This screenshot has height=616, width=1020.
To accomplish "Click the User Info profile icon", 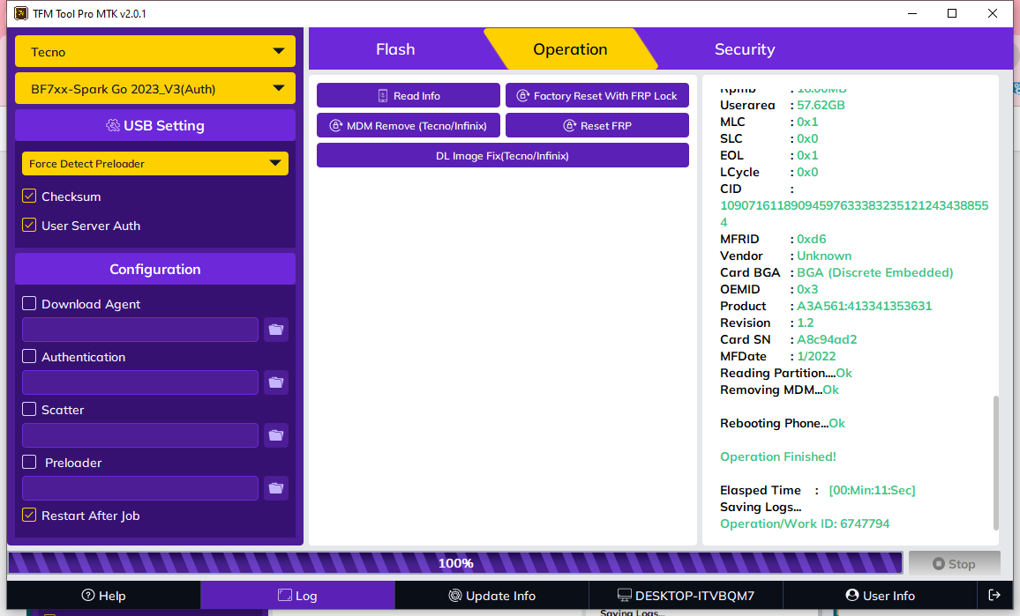I will point(852,595).
